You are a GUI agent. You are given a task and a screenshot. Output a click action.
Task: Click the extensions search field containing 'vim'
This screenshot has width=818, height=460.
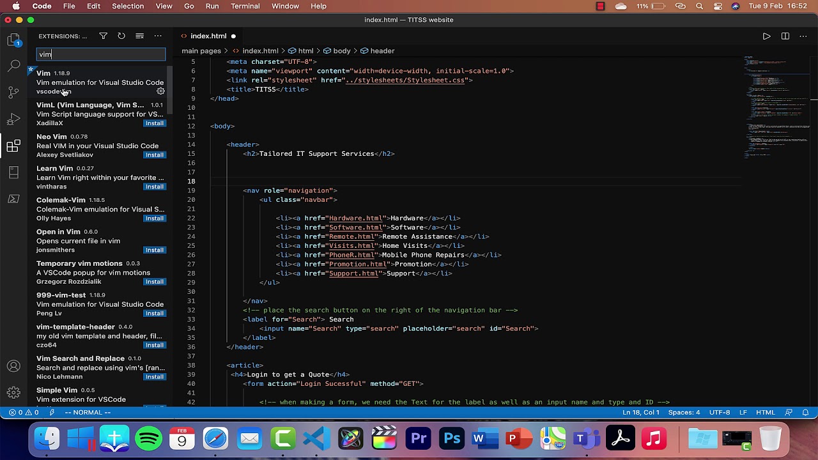pos(101,54)
